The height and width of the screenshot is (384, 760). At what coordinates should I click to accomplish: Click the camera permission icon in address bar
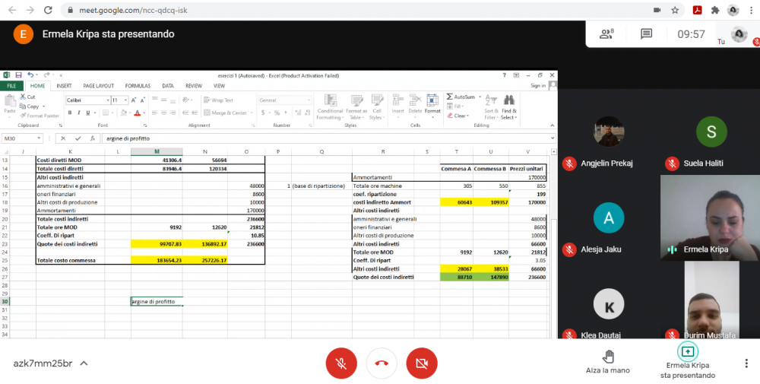click(x=657, y=10)
